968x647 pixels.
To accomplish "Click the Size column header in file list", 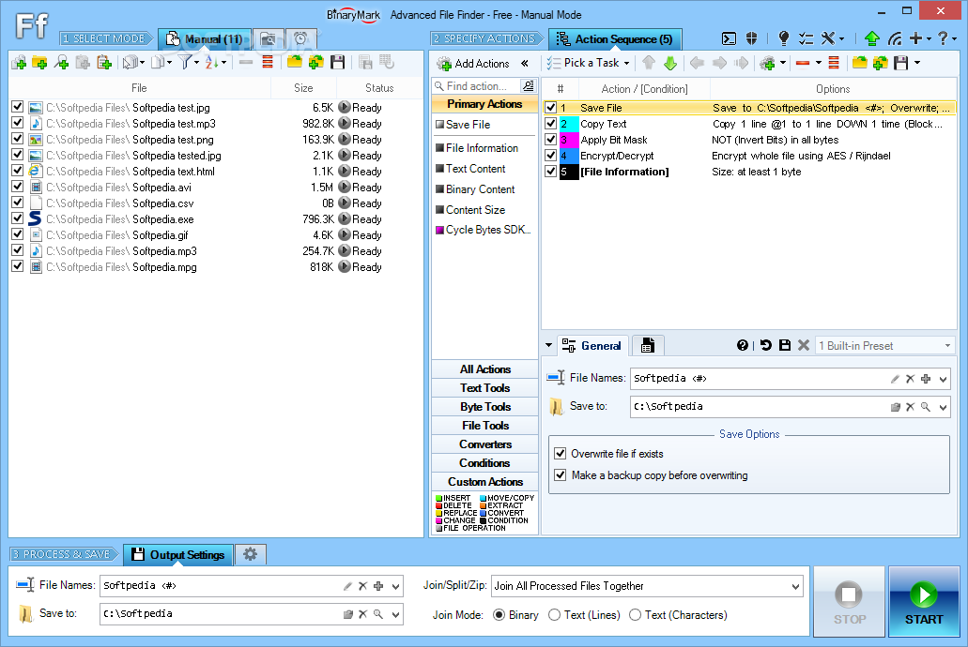I will click(303, 87).
